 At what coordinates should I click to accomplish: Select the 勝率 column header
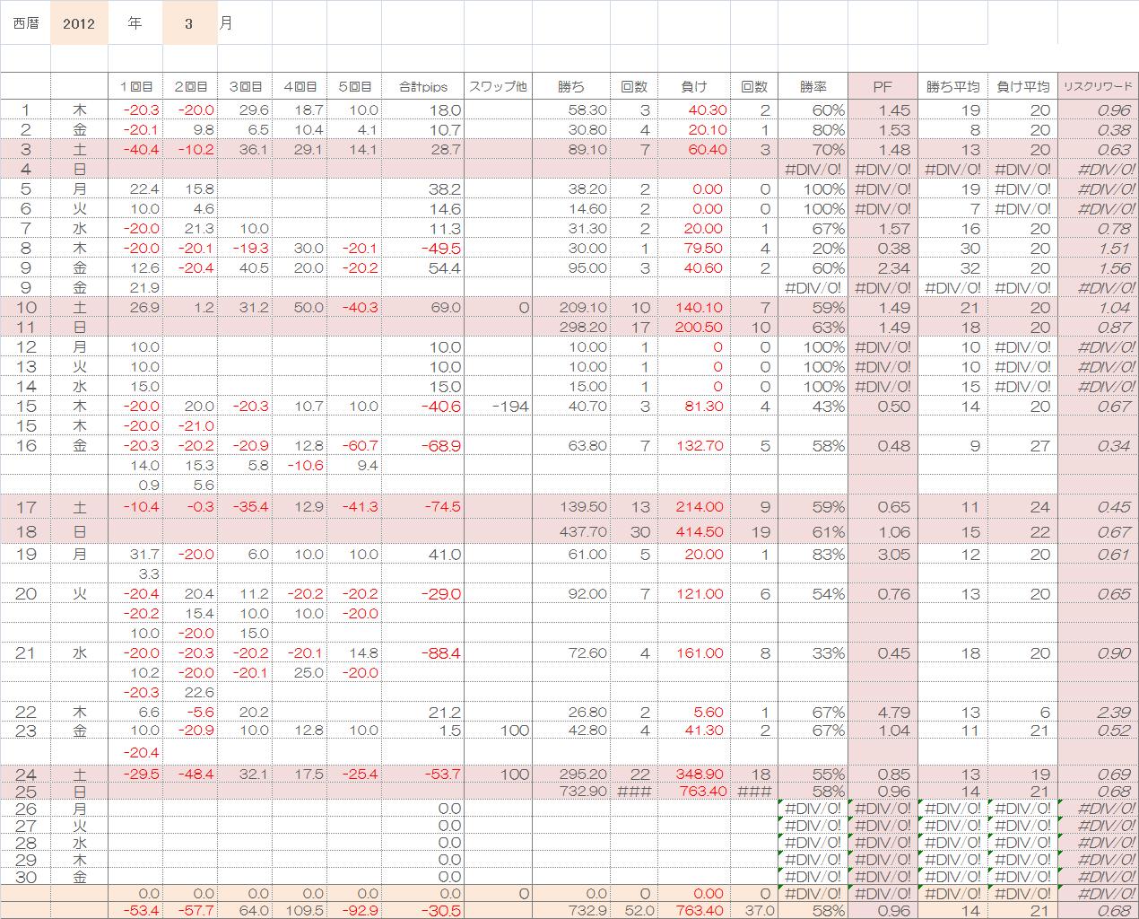(x=813, y=87)
